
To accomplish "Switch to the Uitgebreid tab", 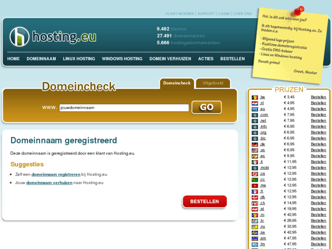I will (x=213, y=83).
